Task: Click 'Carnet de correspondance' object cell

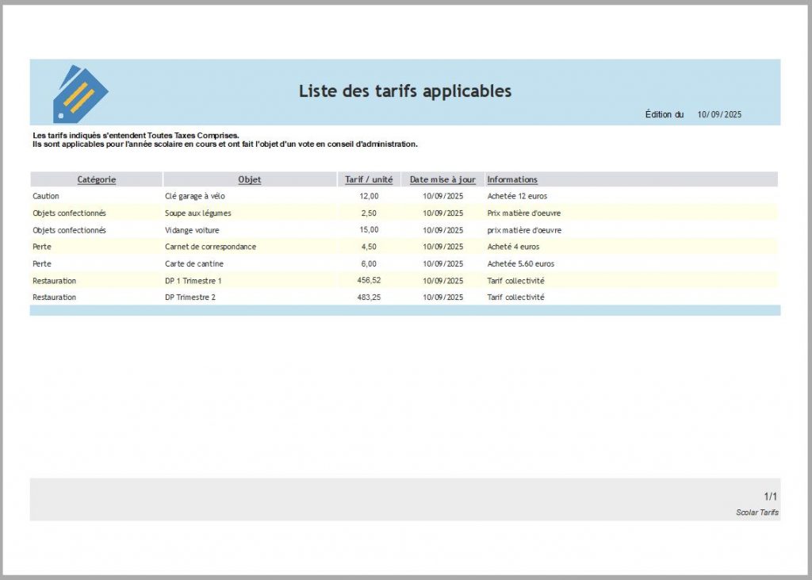Action: coord(210,247)
